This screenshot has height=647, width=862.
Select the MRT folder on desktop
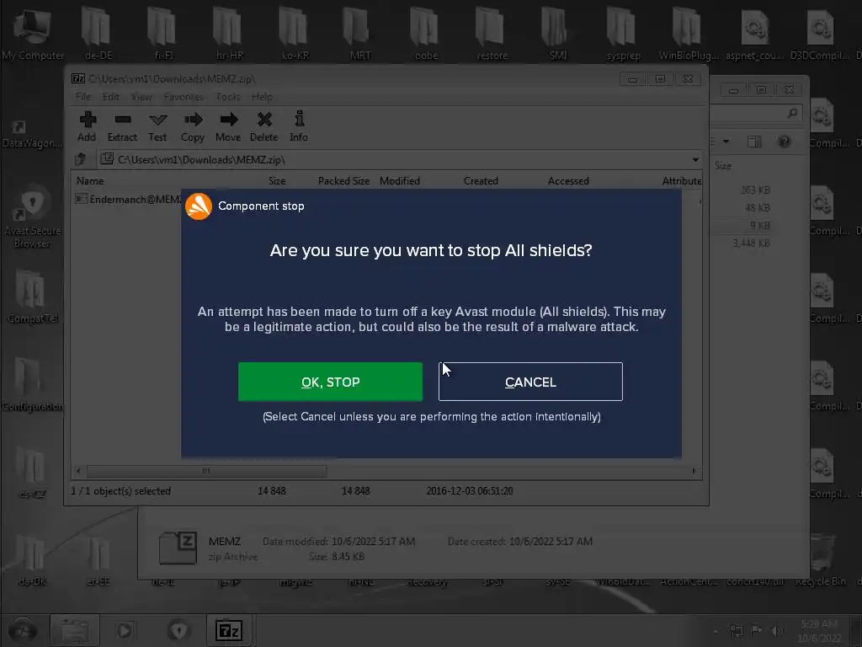(x=360, y=34)
